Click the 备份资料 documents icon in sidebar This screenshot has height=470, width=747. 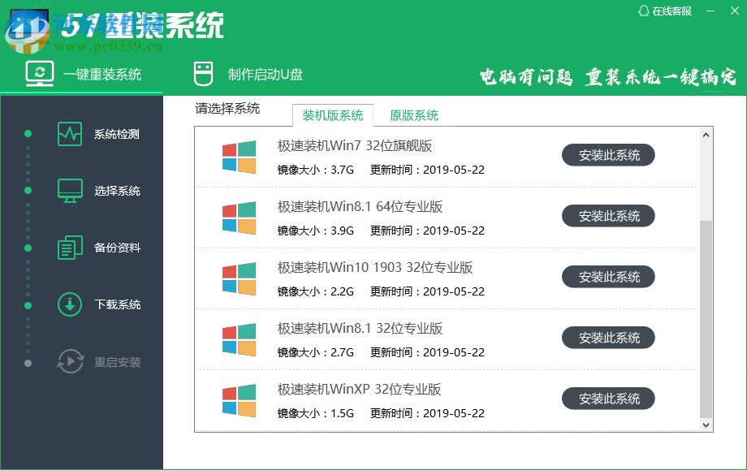tap(69, 248)
